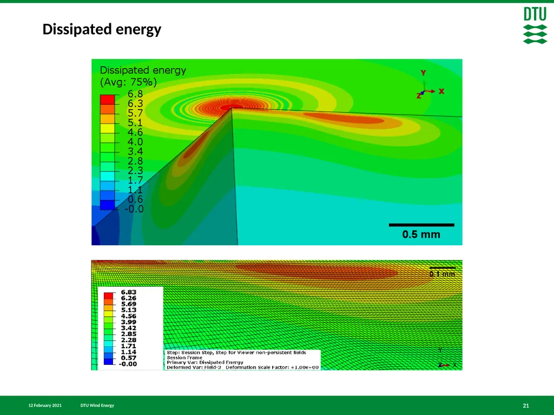Image resolution: width=554 pixels, height=415 pixels.
Task: Click the 'Session Frame' annotation line
Action: 184,358
